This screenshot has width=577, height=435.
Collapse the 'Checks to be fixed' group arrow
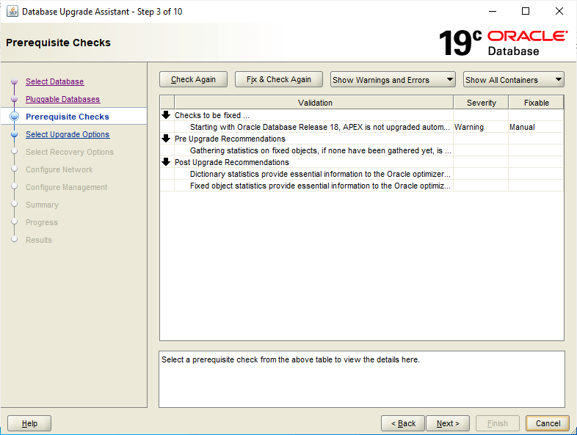(x=166, y=115)
